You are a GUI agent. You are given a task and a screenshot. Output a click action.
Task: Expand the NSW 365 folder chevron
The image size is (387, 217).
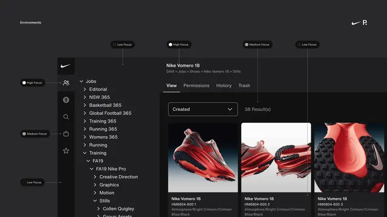point(85,97)
